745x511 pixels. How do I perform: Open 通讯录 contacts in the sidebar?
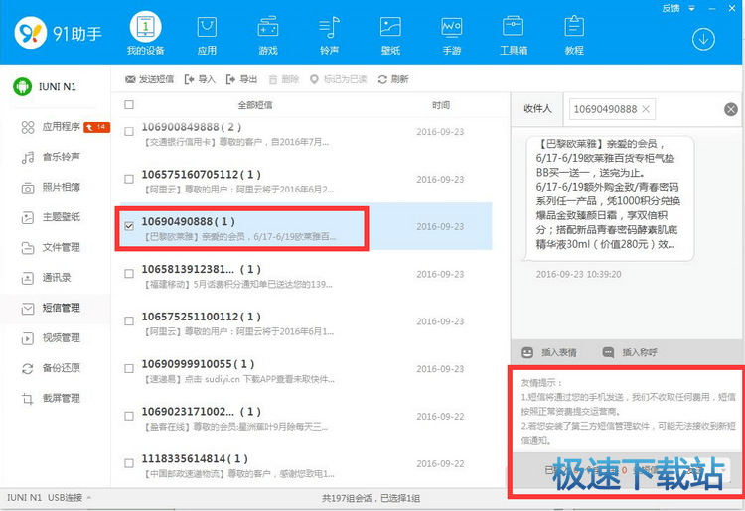tap(46, 278)
